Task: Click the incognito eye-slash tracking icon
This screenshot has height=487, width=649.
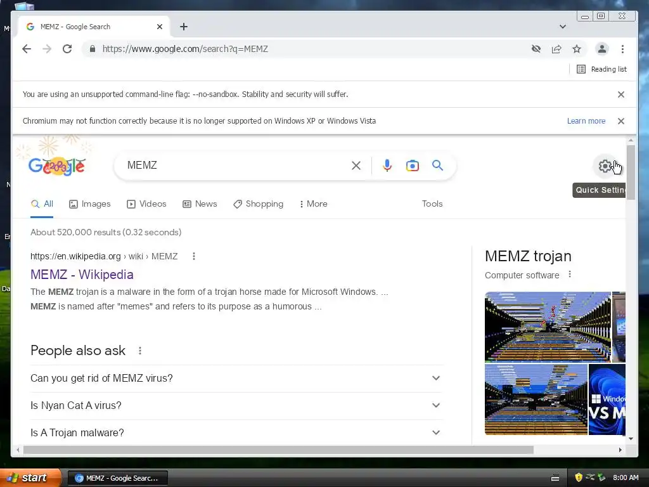Action: tap(536, 49)
